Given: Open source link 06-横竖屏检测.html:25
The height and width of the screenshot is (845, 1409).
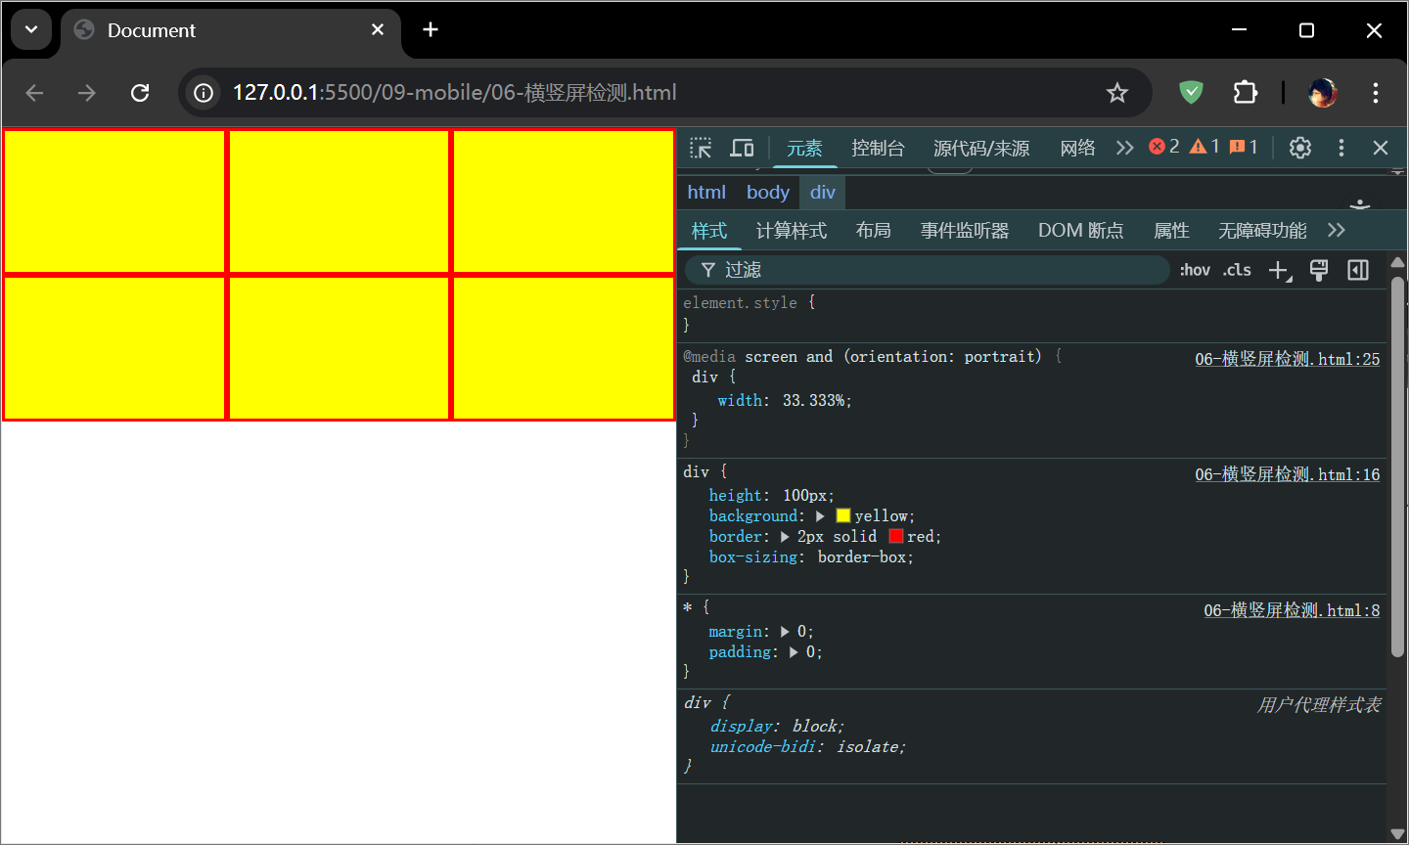Looking at the screenshot, I should (x=1287, y=359).
